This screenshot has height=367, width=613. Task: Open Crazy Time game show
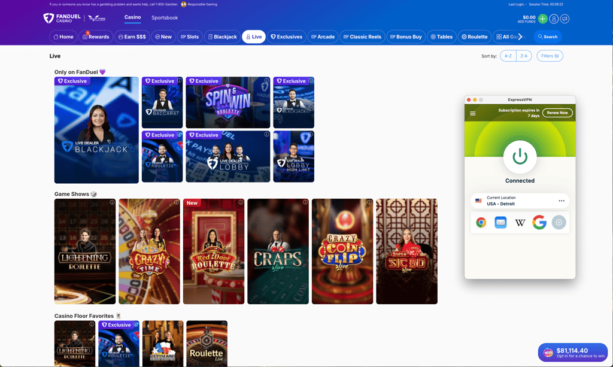(x=149, y=251)
